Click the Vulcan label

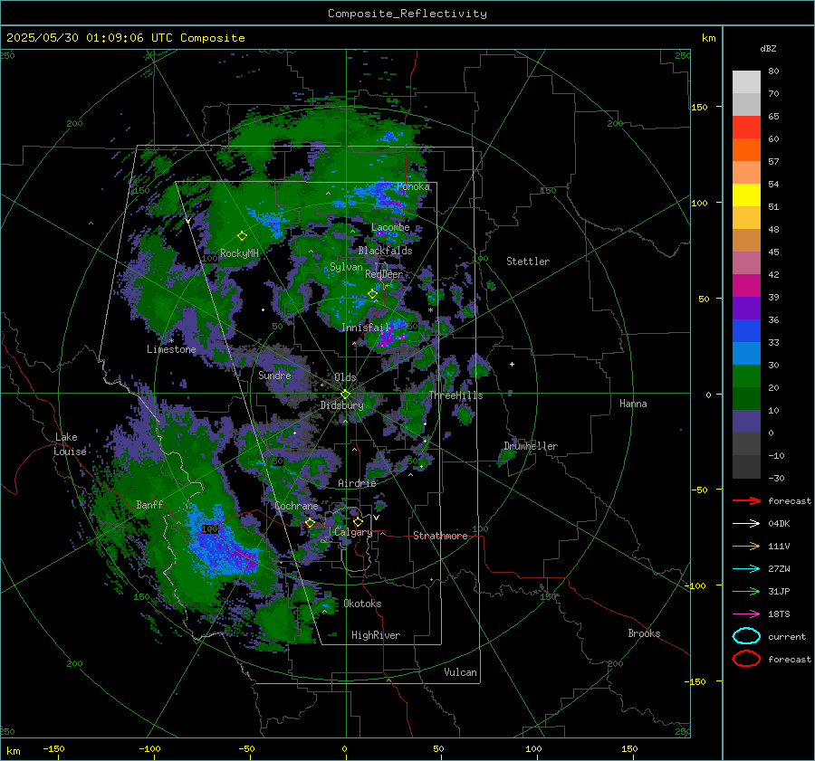[x=460, y=672]
